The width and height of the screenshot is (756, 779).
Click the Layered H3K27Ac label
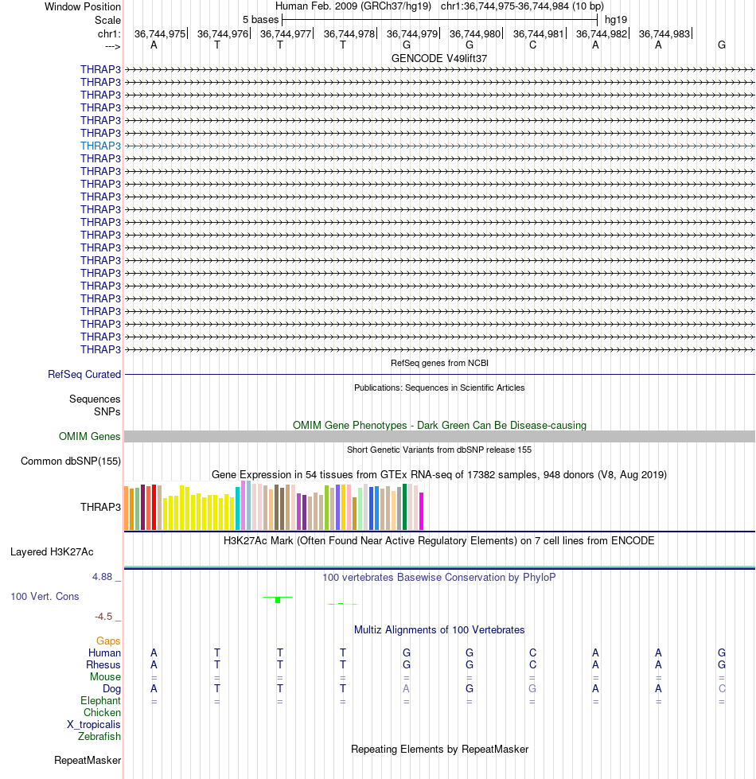click(52, 552)
